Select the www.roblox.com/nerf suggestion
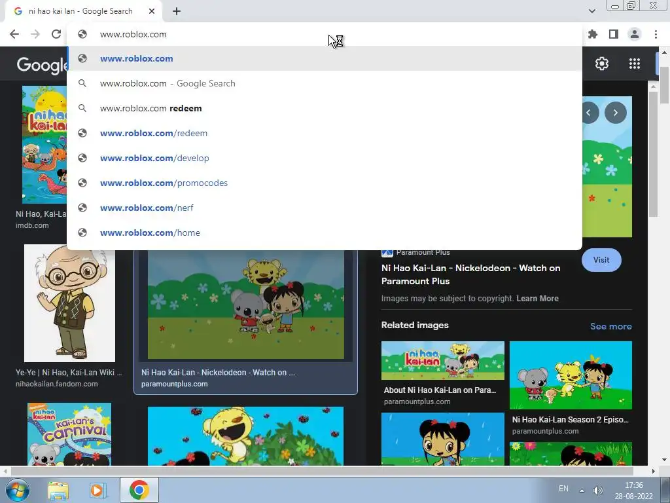Screen dimensions: 670x503 click(325, 208)
